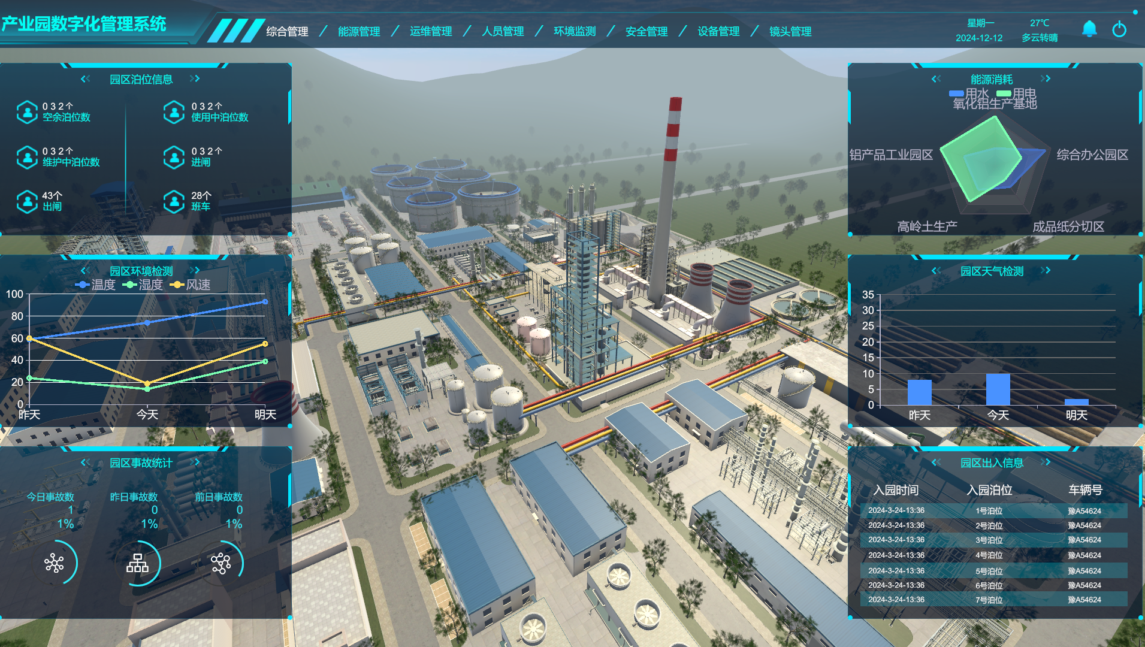Click the 今天 data point on 温度 line

147,322
